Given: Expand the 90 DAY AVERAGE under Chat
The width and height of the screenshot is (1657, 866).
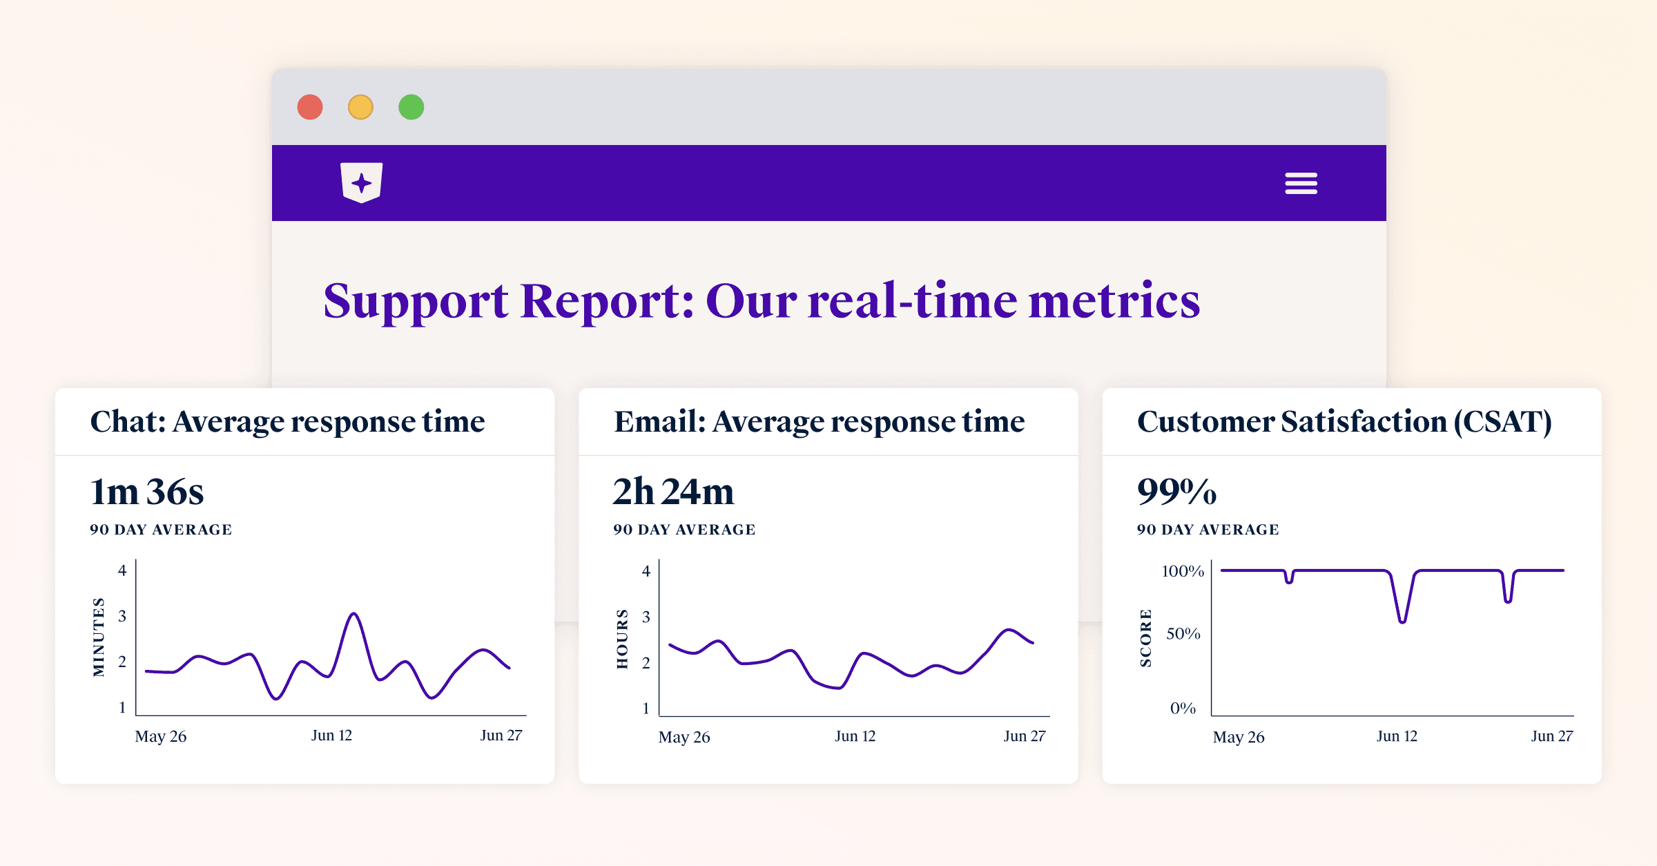Looking at the screenshot, I should 160,530.
